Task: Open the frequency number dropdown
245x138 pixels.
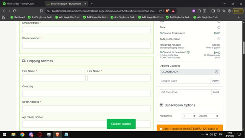Action: pyautogui.click(x=189, y=116)
